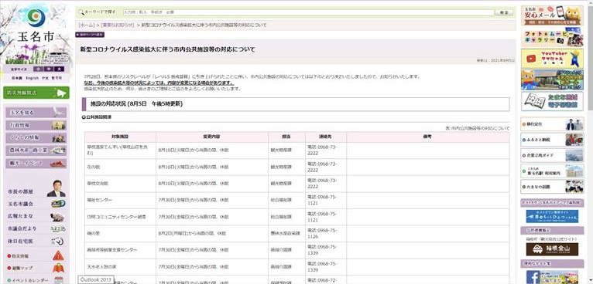Viewport: 593px width, 284px height.
Task: Click the Tamana City logo emblem
Action: point(36,18)
